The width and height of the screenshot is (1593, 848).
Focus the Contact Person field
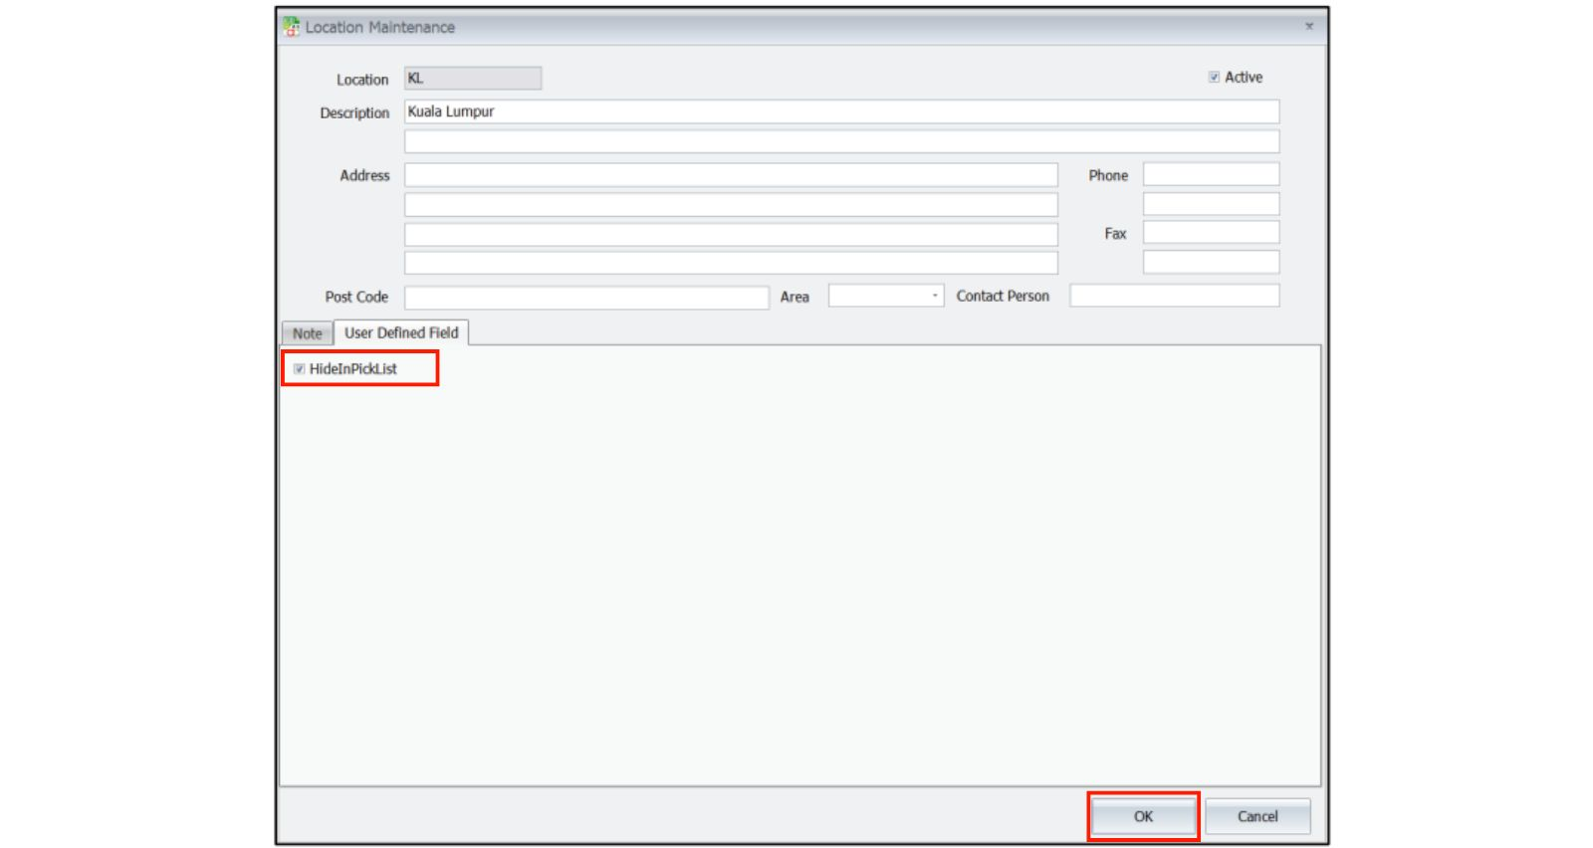click(x=1173, y=296)
